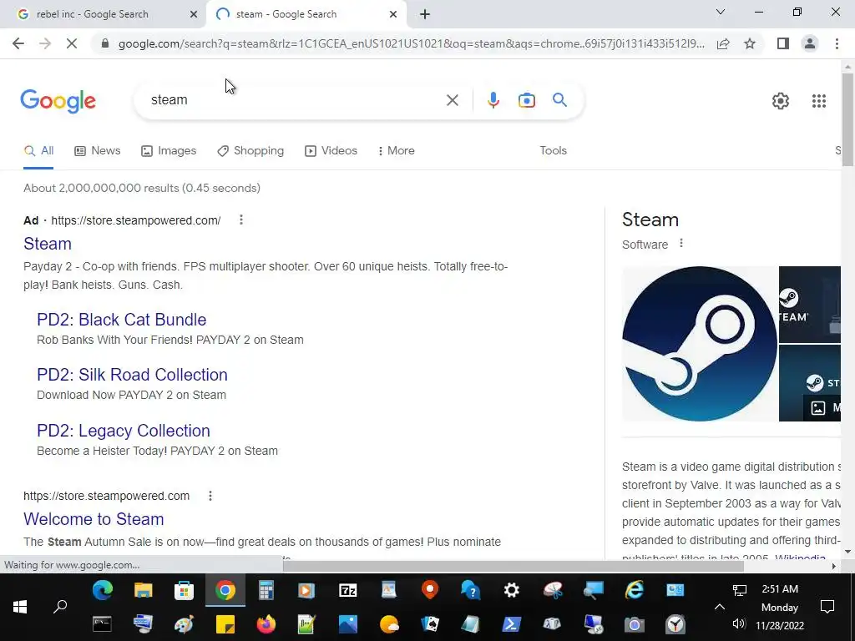The height and width of the screenshot is (641, 855).
Task: Open options for the Steam ad result
Action: click(241, 220)
